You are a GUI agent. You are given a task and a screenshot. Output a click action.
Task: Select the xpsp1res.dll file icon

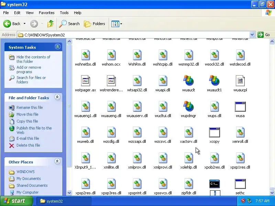click(240, 158)
